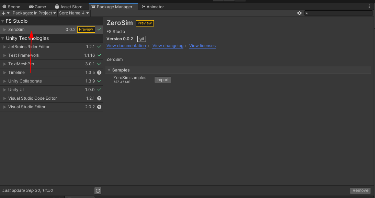Open the window's three-dot options menu
375x198 pixels.
(x=369, y=7)
